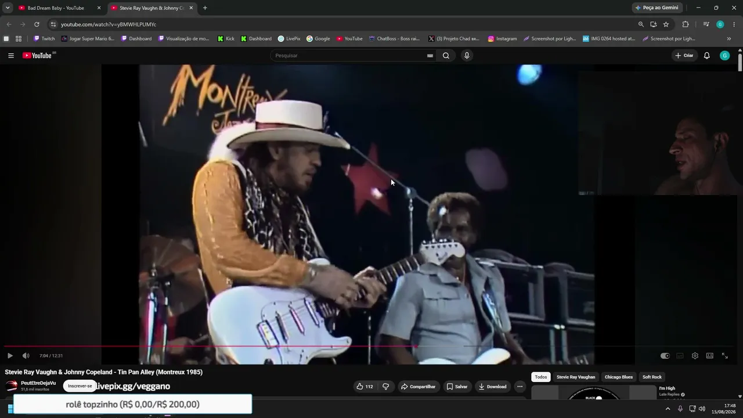
Task: Open the I'm High recommended video title
Action: pos(667,388)
